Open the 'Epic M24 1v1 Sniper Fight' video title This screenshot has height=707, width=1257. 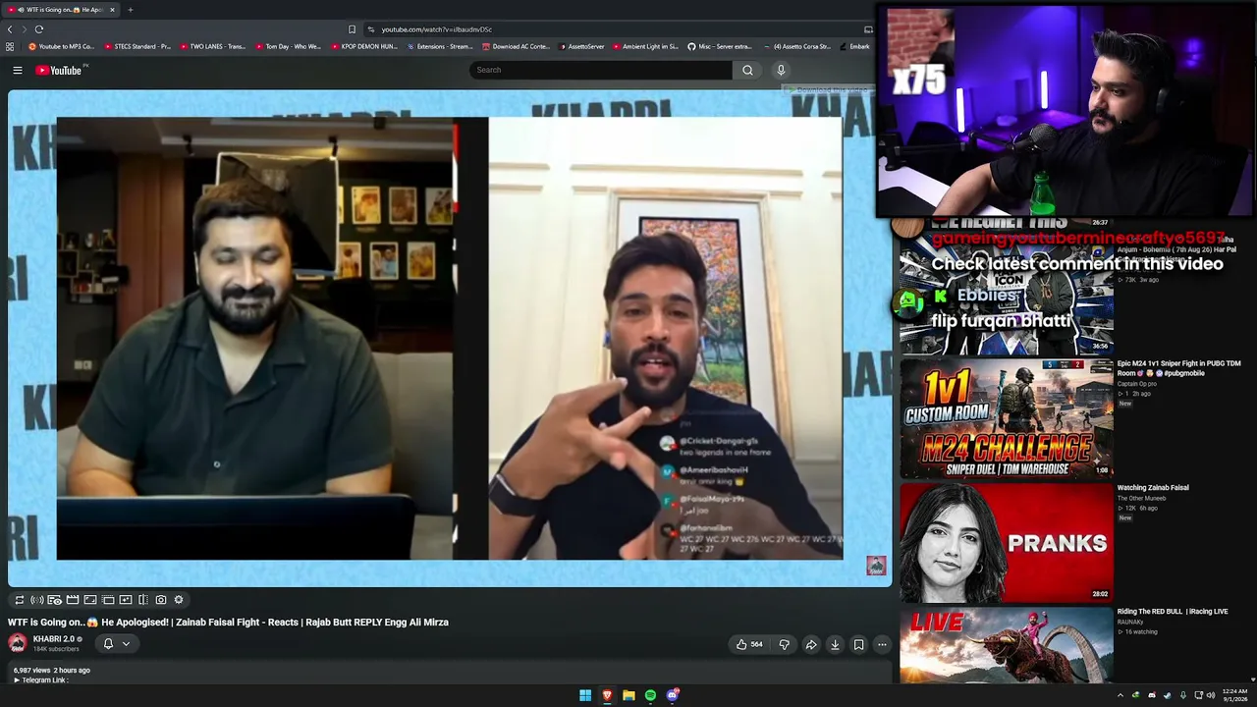coord(1178,368)
